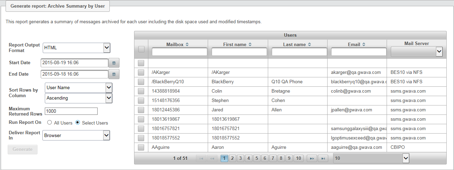
Task: Check the box for mailbox /AKarger
Action: pyautogui.click(x=141, y=73)
